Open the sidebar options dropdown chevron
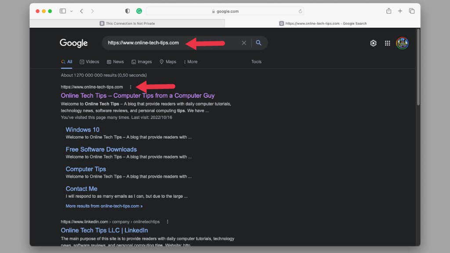The height and width of the screenshot is (253, 450). click(x=72, y=11)
